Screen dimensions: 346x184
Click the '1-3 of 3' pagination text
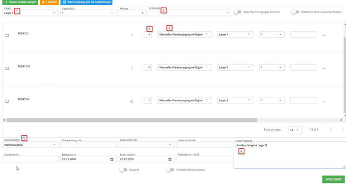click(x=313, y=130)
